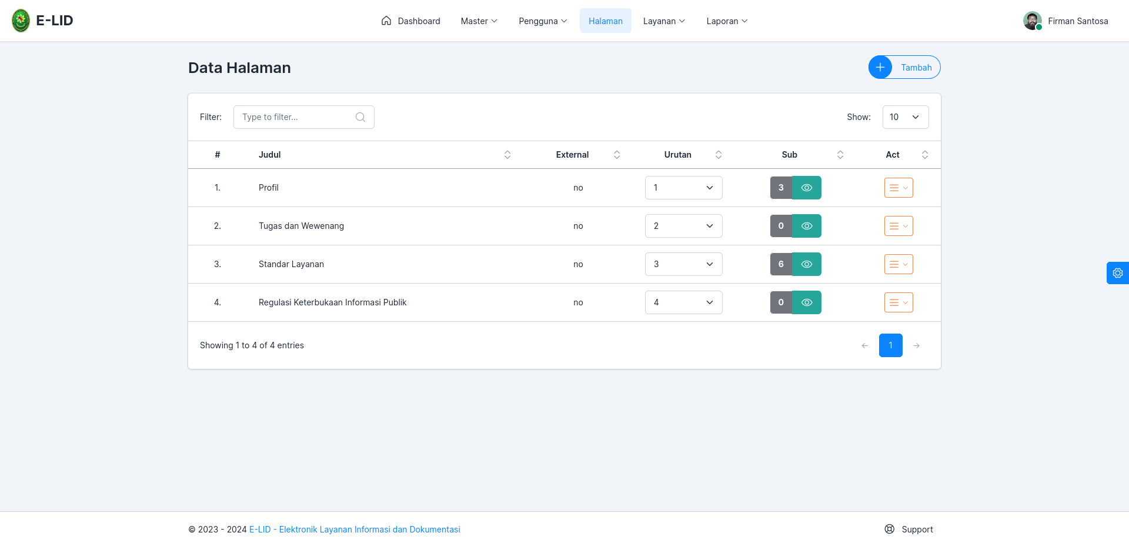Open Urutan dropdown for Profil row

tap(683, 188)
